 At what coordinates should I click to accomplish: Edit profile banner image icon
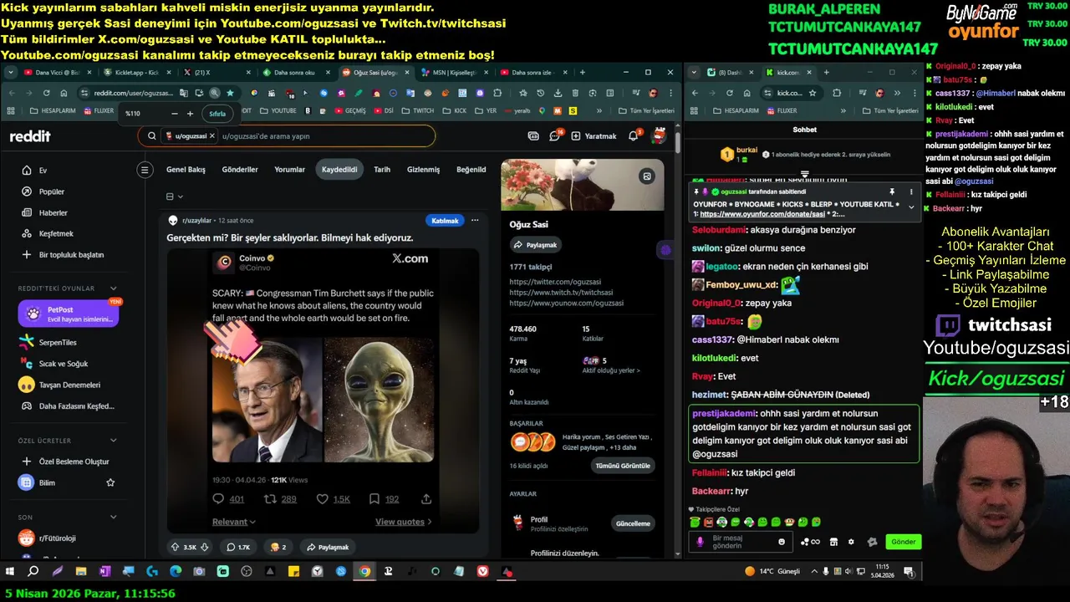pyautogui.click(x=646, y=176)
